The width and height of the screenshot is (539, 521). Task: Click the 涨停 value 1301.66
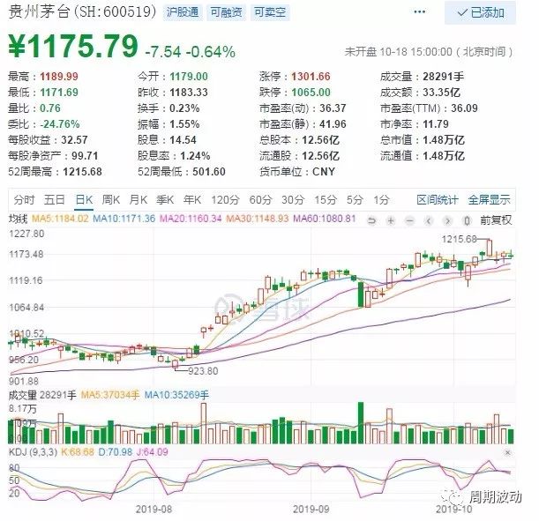tap(311, 76)
